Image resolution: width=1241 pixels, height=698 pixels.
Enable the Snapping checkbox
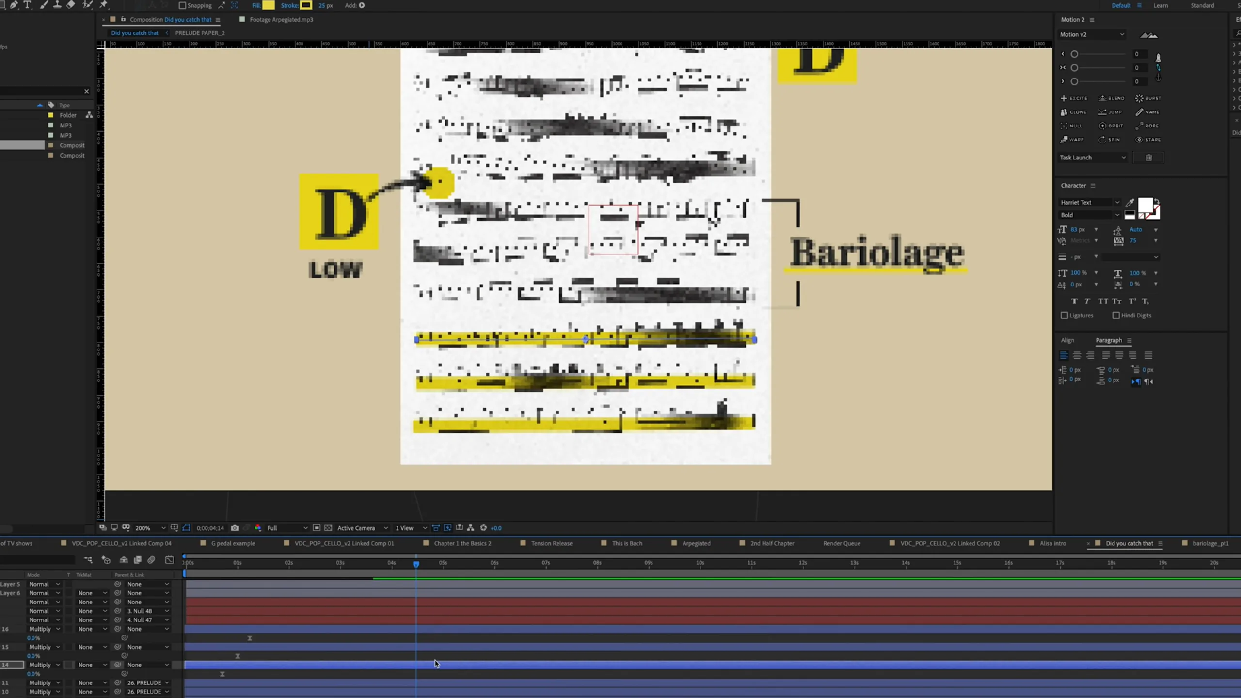click(x=182, y=5)
